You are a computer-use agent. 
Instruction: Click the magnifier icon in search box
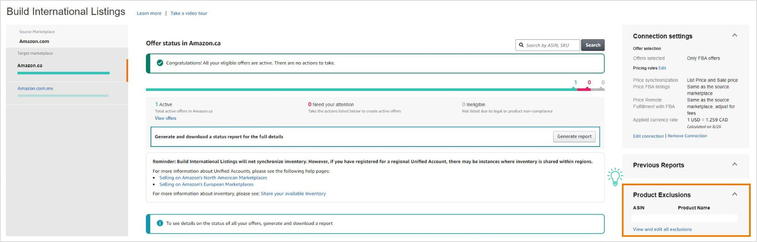(x=521, y=45)
